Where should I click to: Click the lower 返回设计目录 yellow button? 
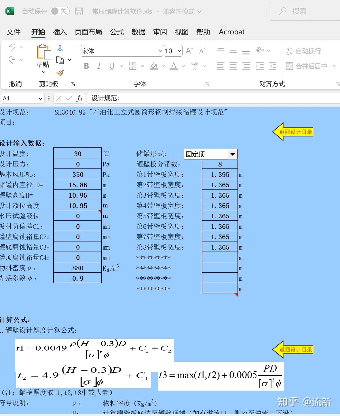pos(293,349)
